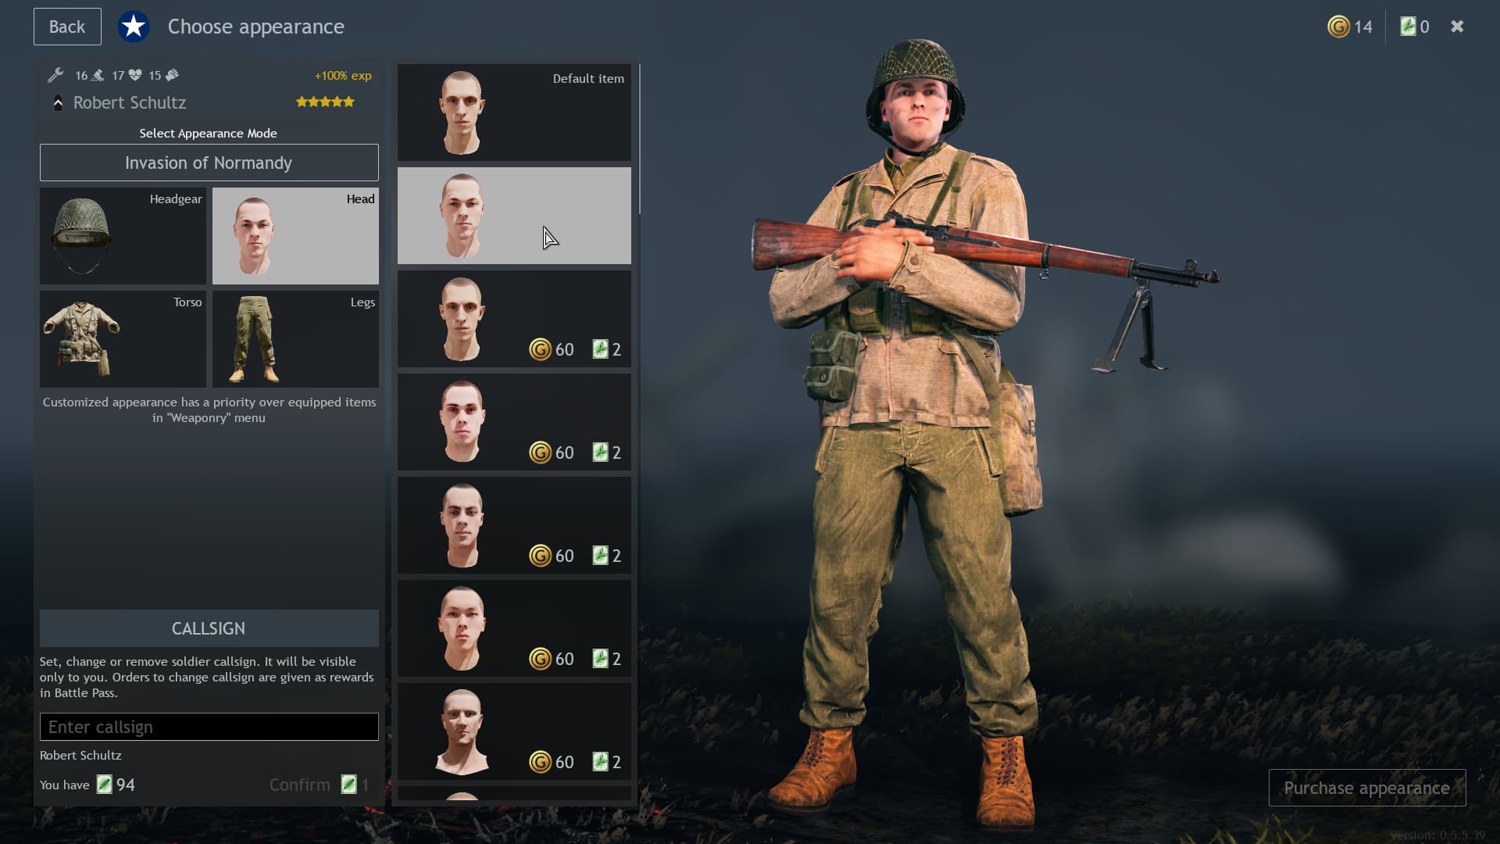
Task: Click the wrench engineer class icon
Action: tap(55, 75)
